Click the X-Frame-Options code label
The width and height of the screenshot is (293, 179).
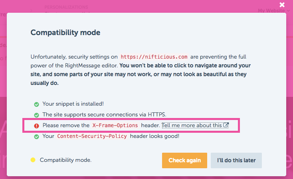115,125
